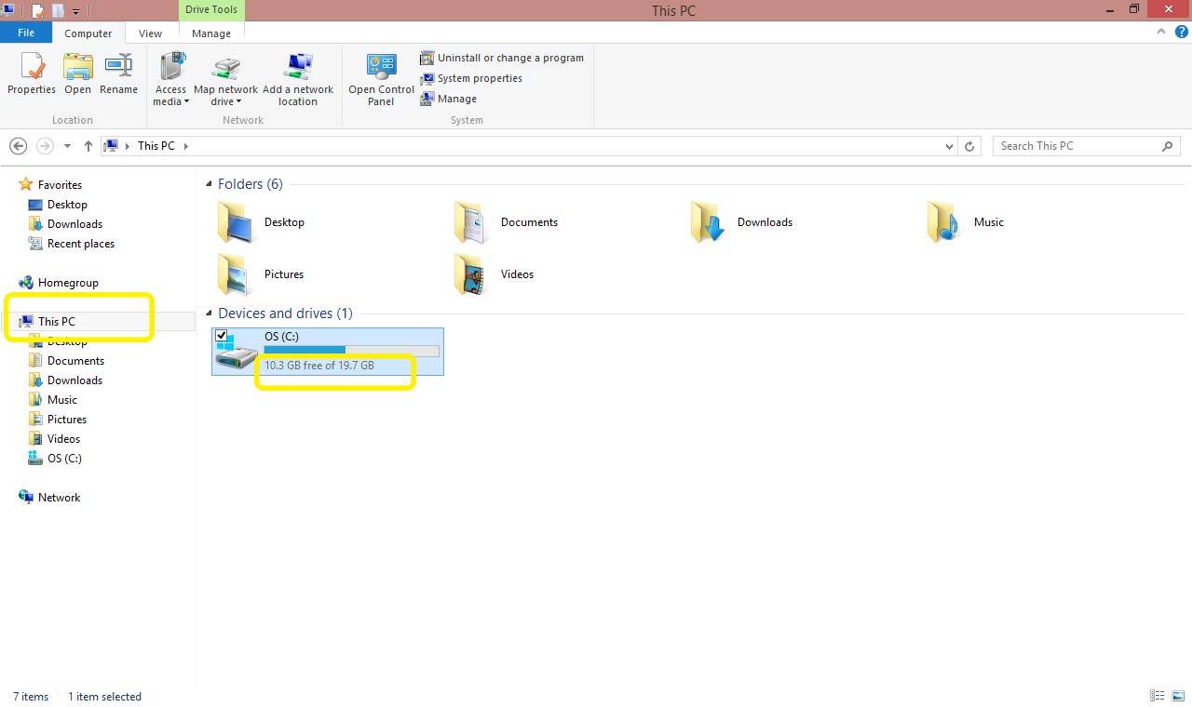Open the File tab
Screen dimensions: 1192x707
(26, 33)
